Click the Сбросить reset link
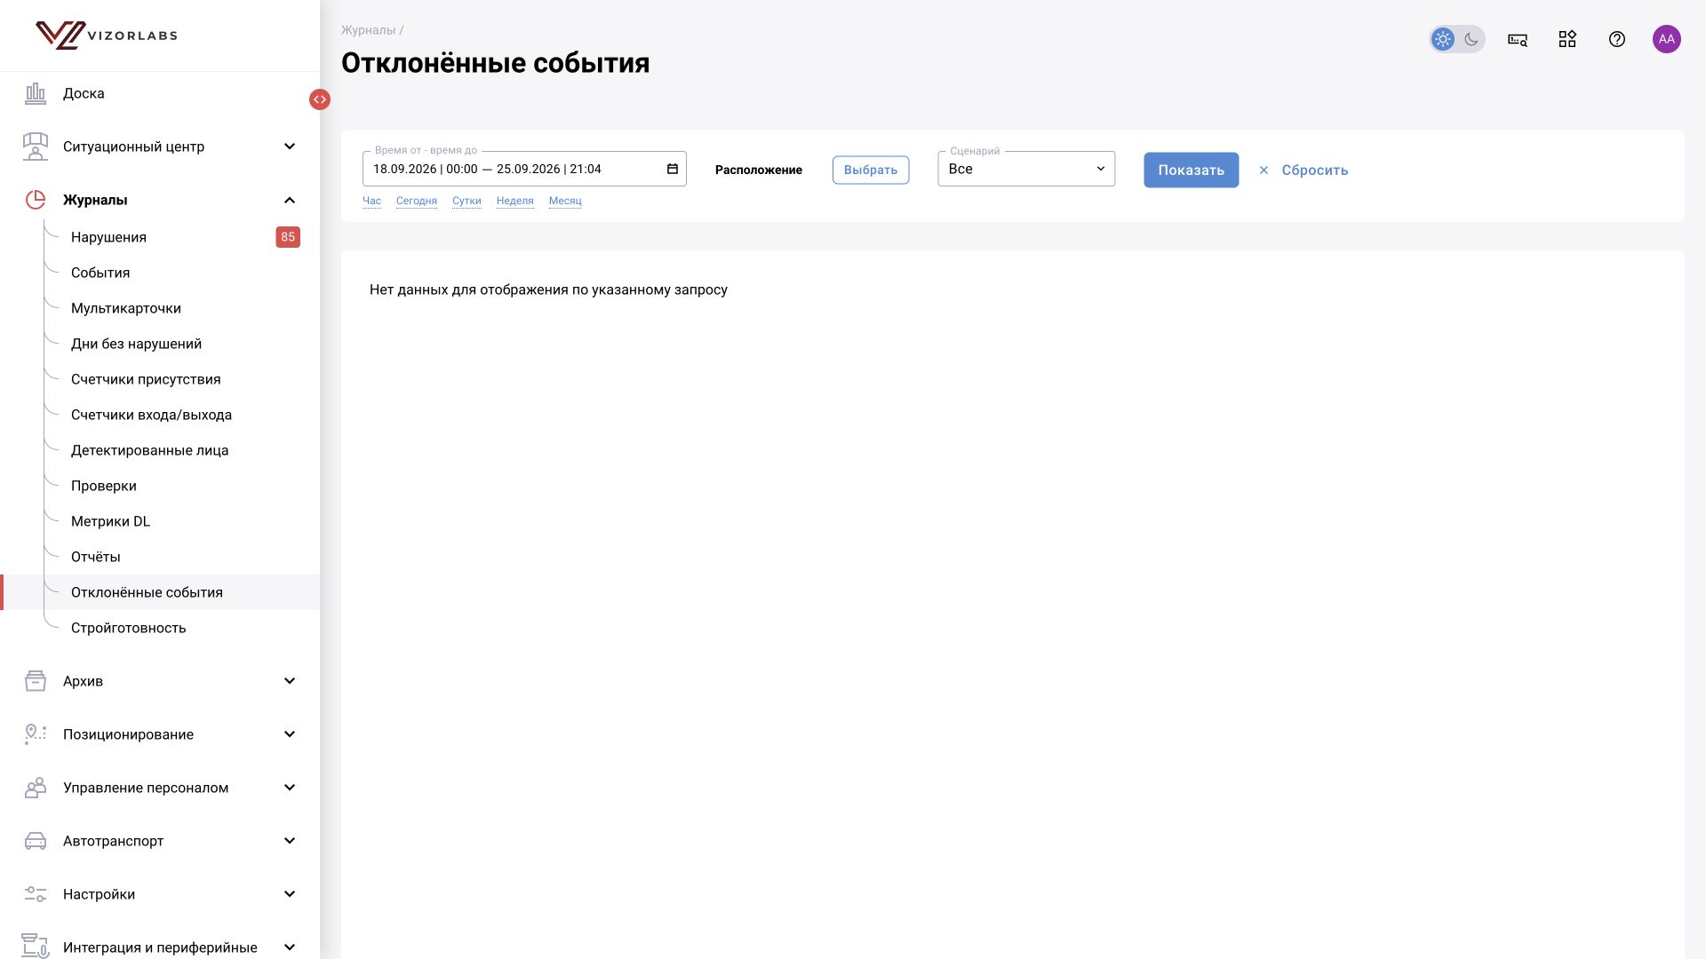This screenshot has height=959, width=1706. (1303, 170)
